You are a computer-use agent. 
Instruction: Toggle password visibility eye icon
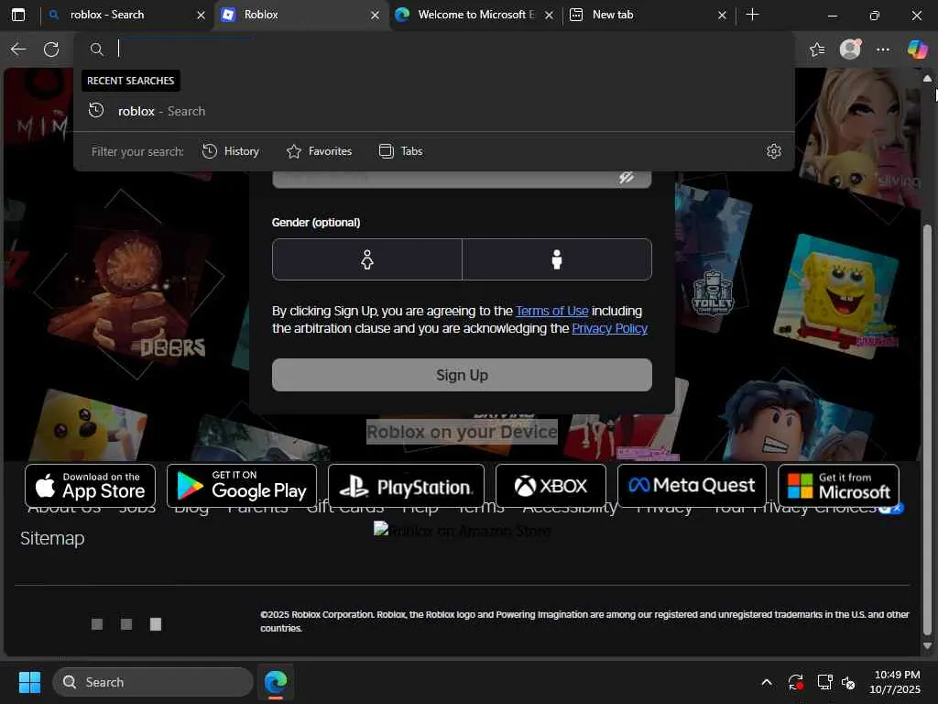pos(627,178)
